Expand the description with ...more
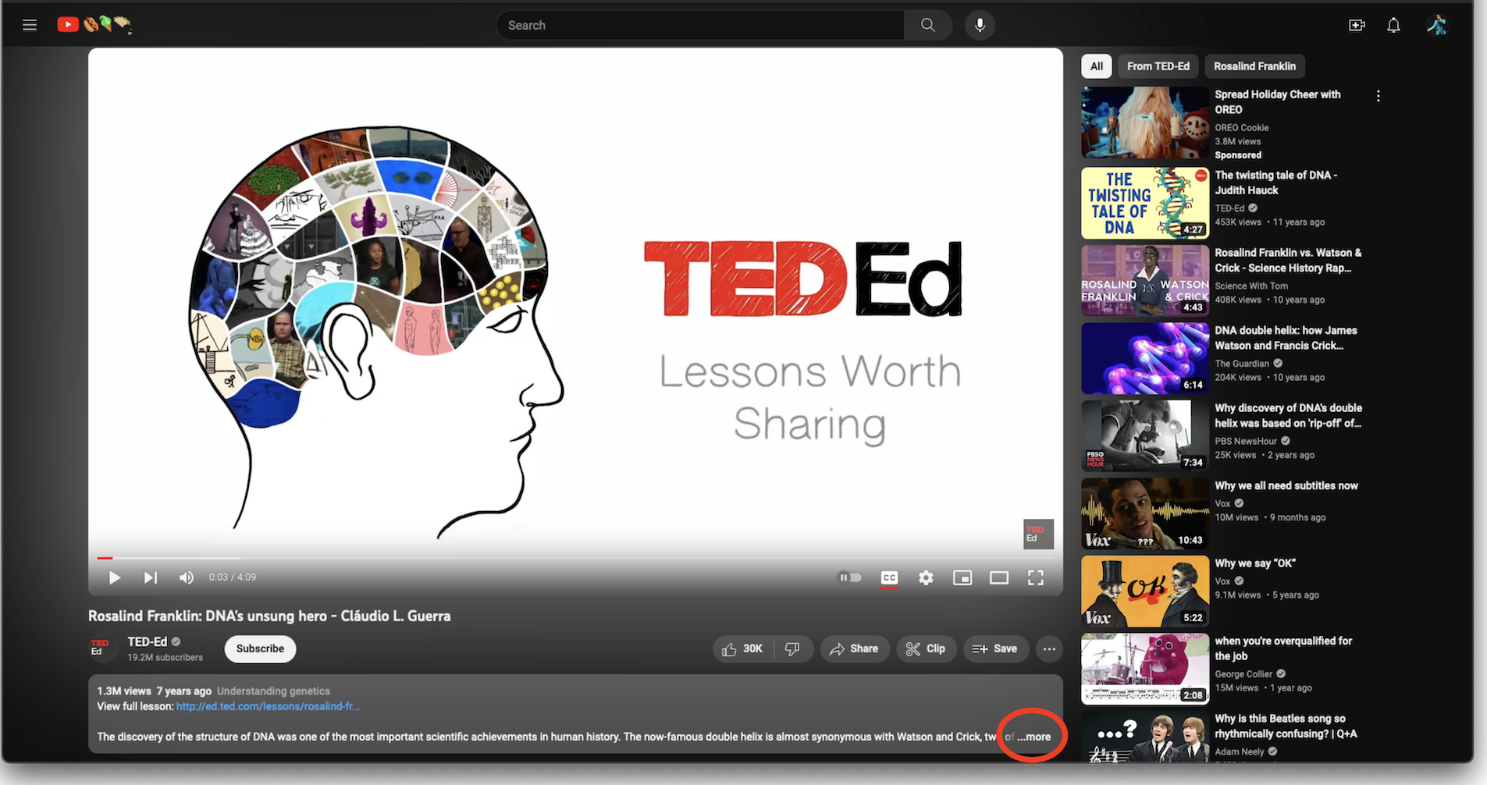Viewport: 1487px width, 785px height. 1033,737
